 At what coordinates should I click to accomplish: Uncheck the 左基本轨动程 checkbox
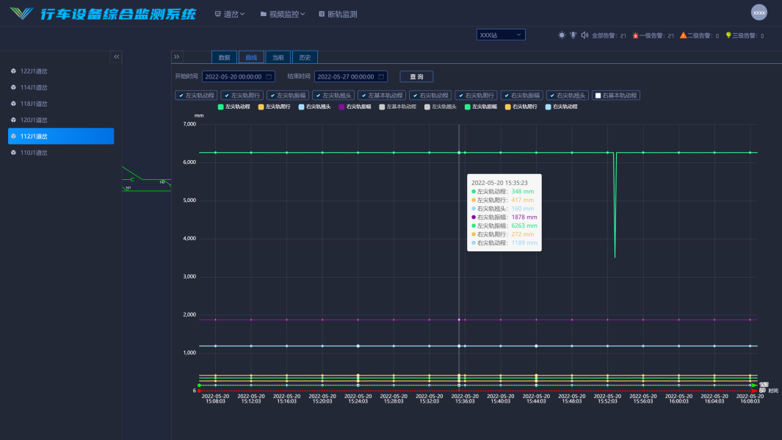363,95
